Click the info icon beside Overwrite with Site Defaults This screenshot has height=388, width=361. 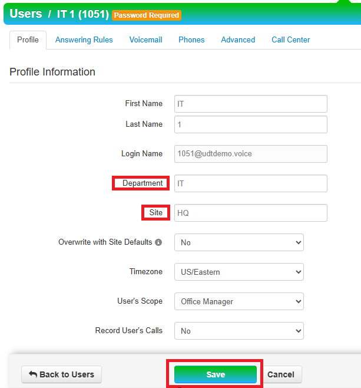coord(159,242)
